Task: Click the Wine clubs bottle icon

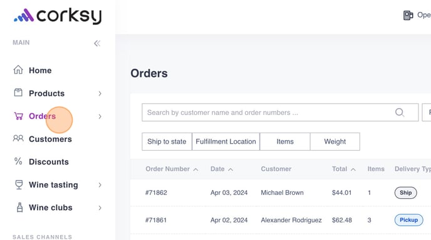Action: coord(19,207)
